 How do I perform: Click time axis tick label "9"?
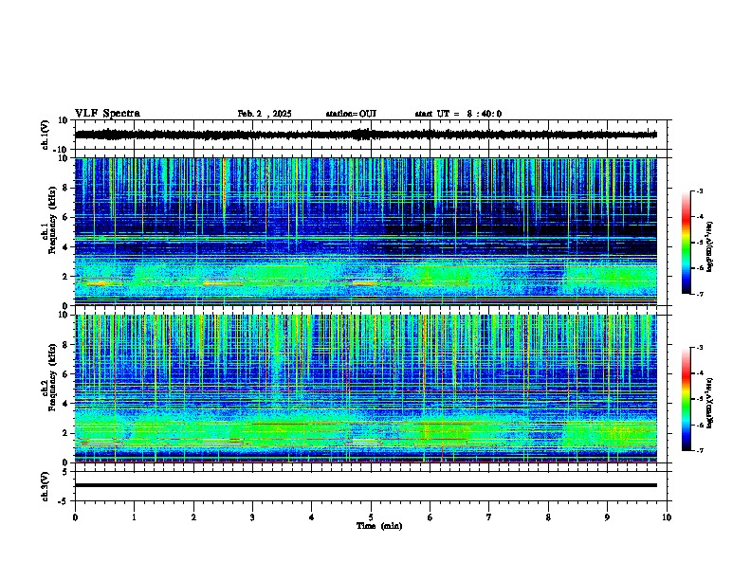click(607, 517)
